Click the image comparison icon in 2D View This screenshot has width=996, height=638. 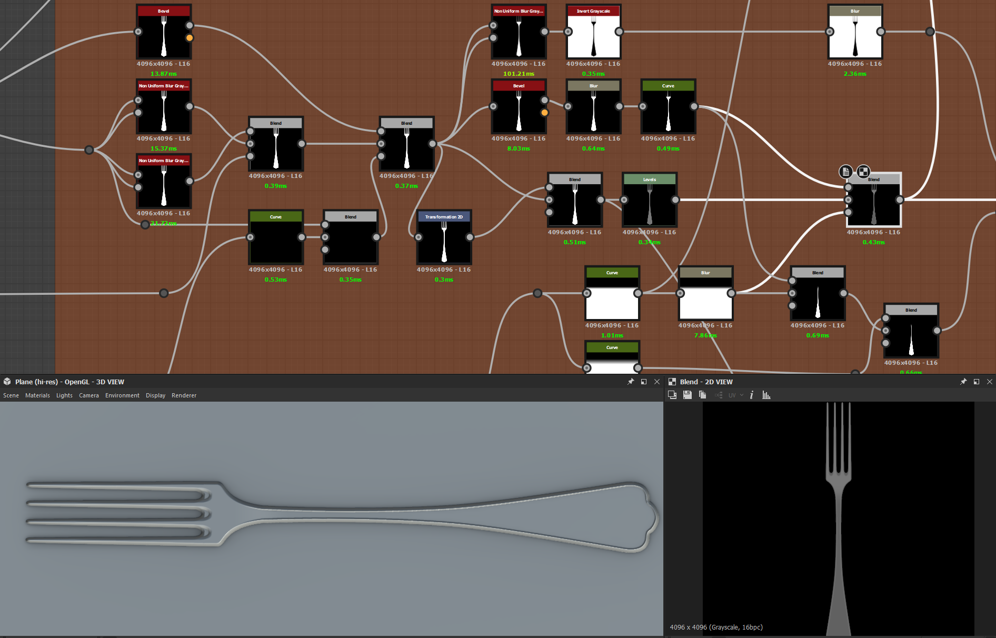[673, 395]
